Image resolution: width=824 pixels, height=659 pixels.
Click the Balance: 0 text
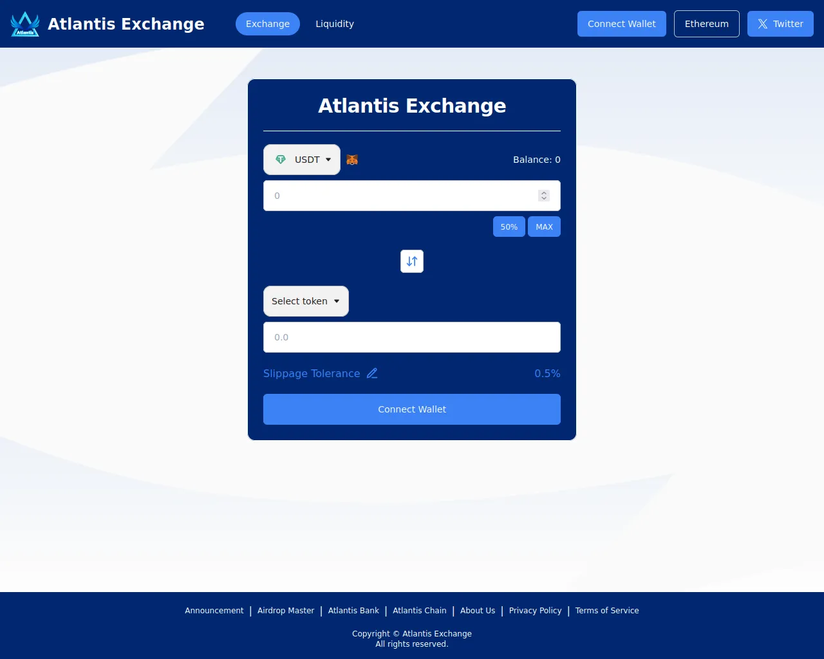pos(537,160)
